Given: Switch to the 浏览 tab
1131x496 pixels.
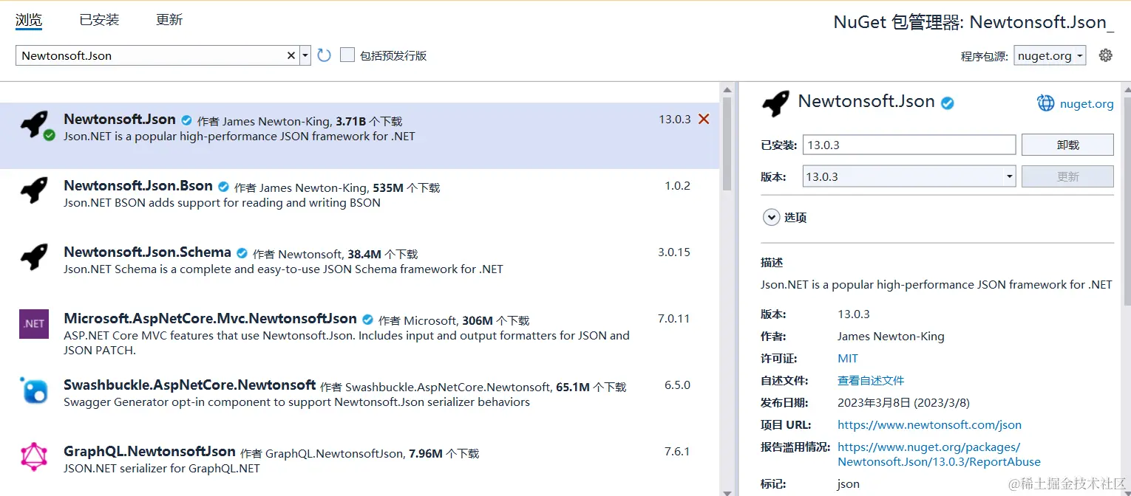Looking at the screenshot, I should (x=29, y=20).
